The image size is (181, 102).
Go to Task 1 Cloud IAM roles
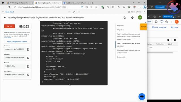point(129,37)
